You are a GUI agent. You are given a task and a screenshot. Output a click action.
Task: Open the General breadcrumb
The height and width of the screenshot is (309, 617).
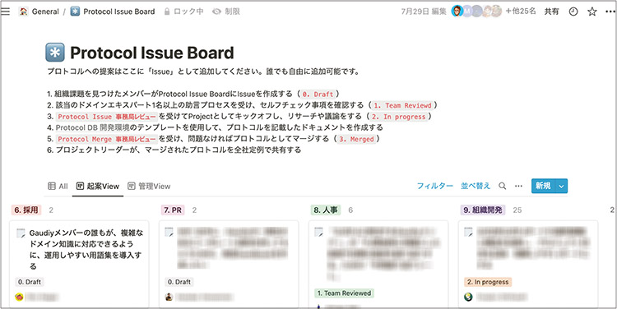(45, 12)
